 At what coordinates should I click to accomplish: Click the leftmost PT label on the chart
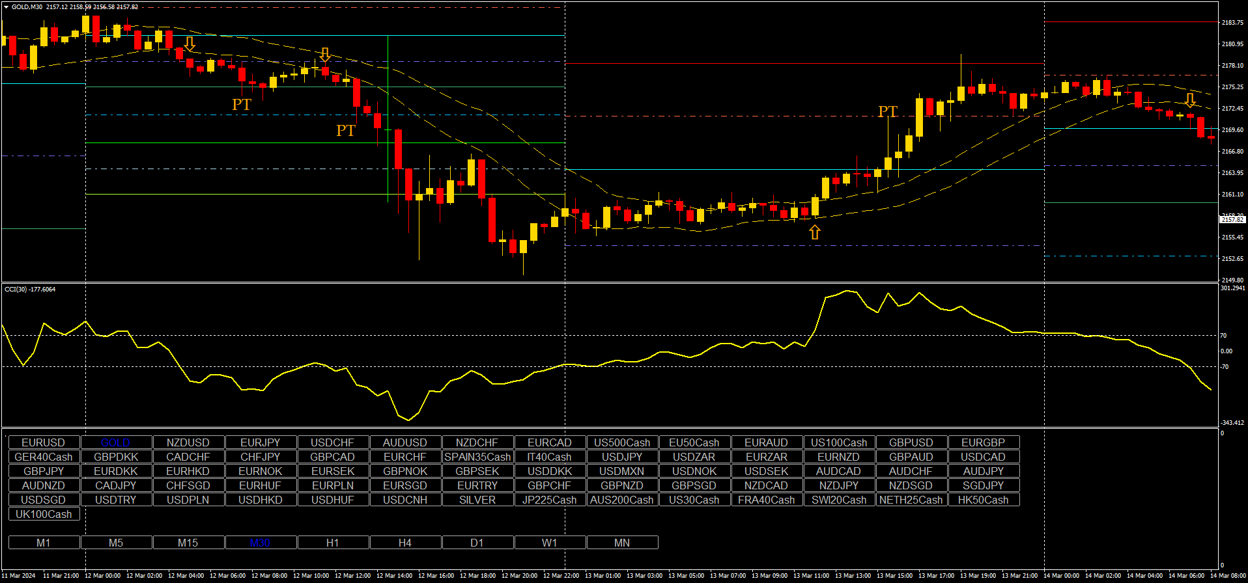[x=242, y=105]
